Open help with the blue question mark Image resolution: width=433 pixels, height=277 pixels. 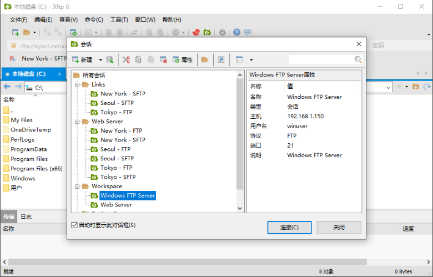coord(236,32)
